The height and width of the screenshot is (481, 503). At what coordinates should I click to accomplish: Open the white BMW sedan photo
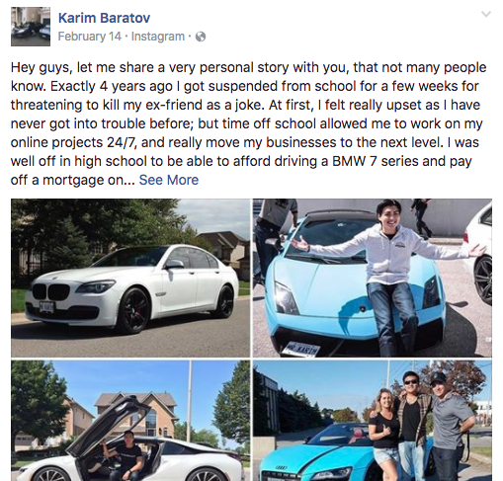(x=130, y=278)
